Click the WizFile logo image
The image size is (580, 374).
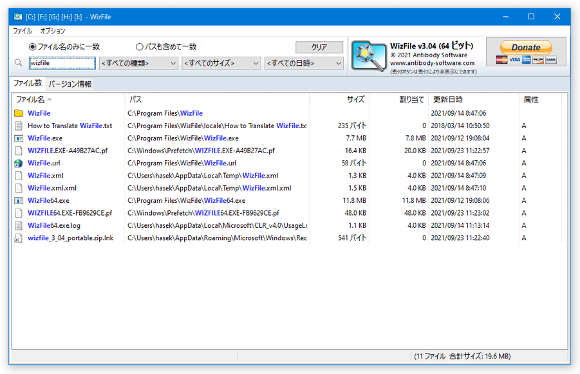[x=368, y=56]
